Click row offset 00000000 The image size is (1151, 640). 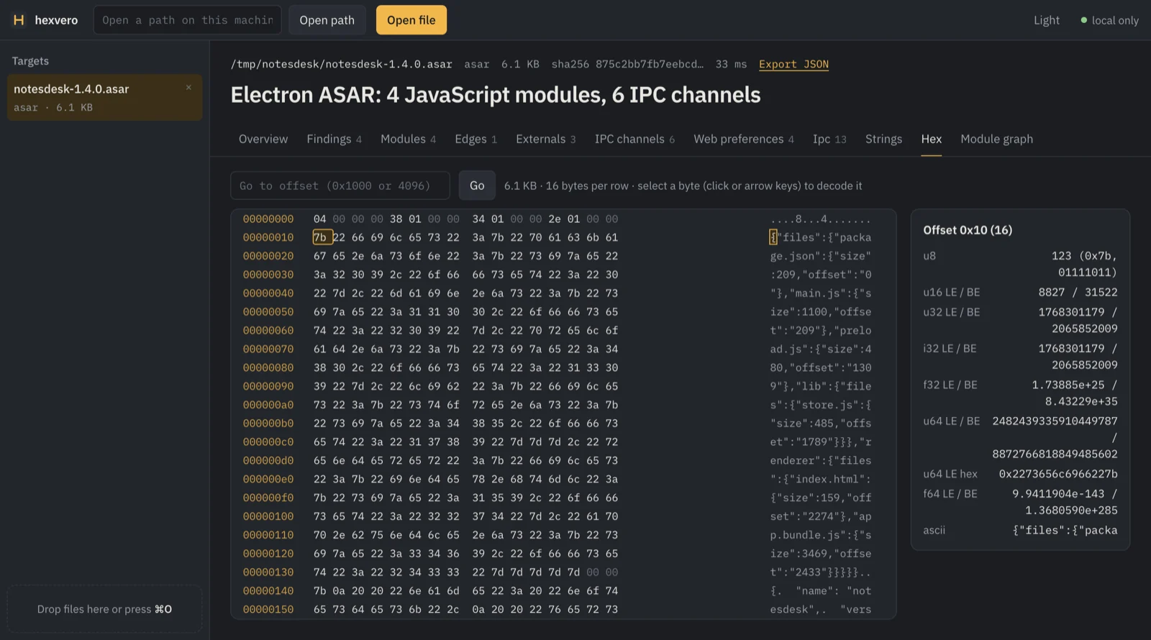[x=268, y=219]
